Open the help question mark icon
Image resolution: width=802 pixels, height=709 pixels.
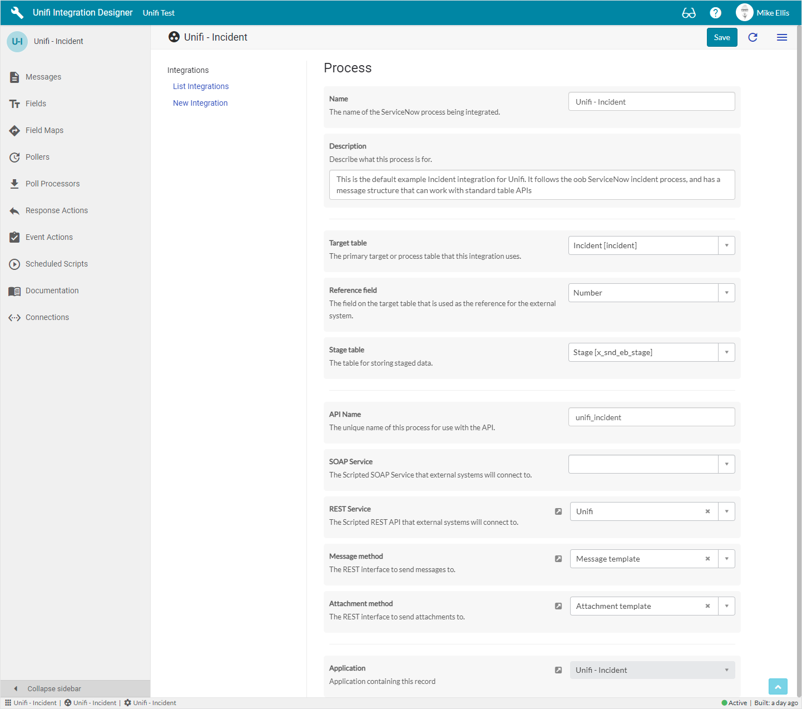[x=715, y=13]
